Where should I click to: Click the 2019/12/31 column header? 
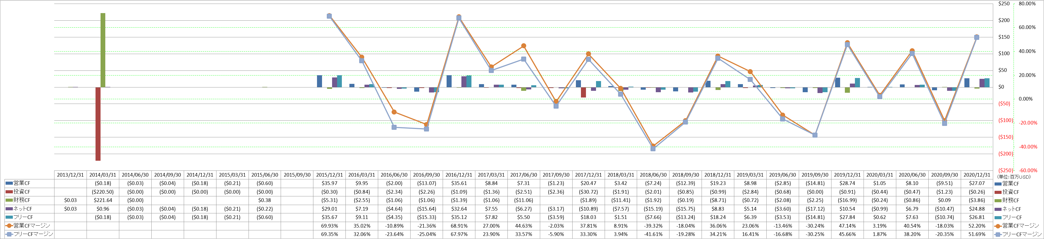tap(847, 175)
